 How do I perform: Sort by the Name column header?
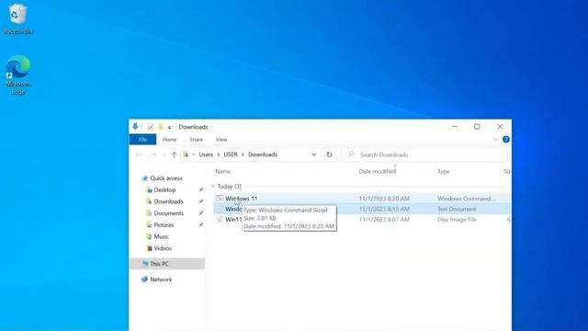tap(223, 172)
